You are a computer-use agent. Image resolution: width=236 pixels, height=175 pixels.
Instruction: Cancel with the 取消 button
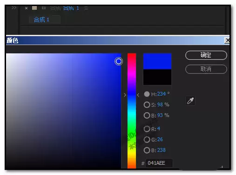pyautogui.click(x=206, y=69)
